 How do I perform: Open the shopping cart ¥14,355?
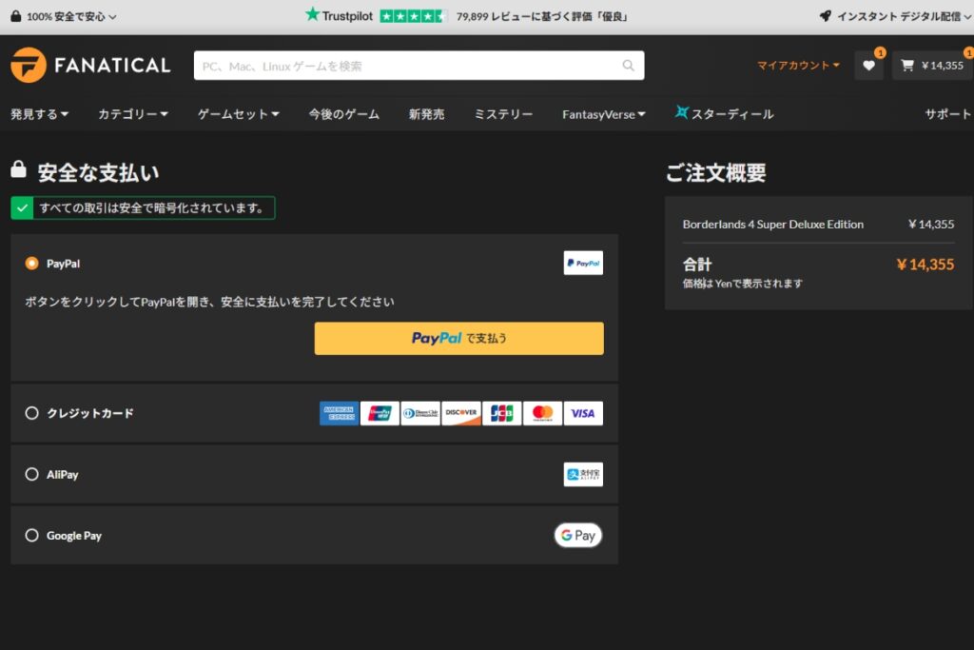tap(933, 66)
